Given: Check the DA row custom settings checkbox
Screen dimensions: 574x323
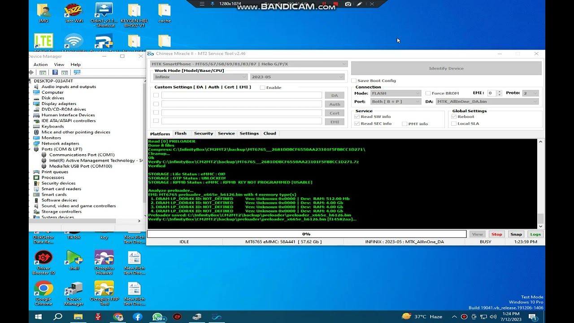Looking at the screenshot, I should click(x=156, y=95).
